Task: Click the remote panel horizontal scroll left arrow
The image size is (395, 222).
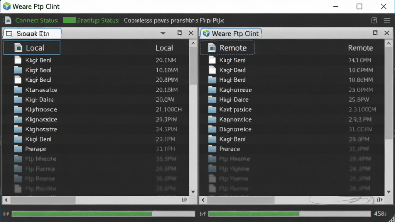Action: coord(203,200)
